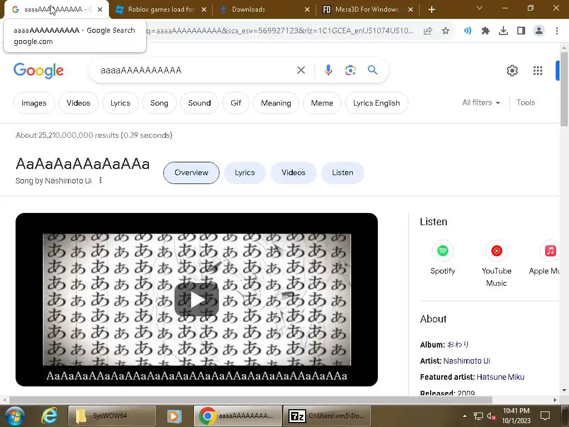Launch Internet Explorer from the taskbar
569x427 pixels.
pyautogui.click(x=49, y=416)
